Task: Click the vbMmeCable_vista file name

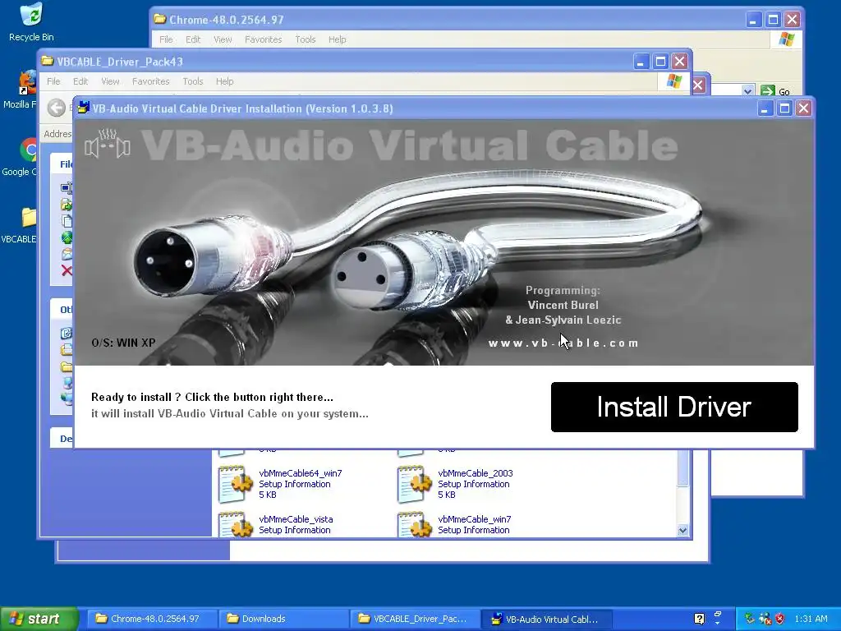Action: pos(296,519)
